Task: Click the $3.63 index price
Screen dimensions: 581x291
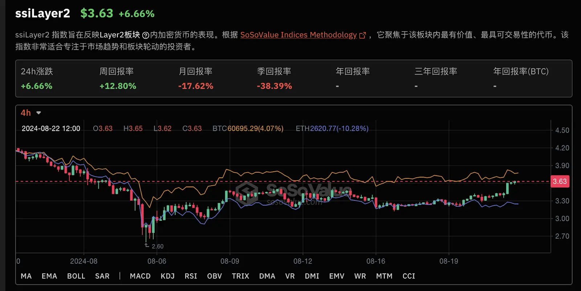Action: pos(97,13)
